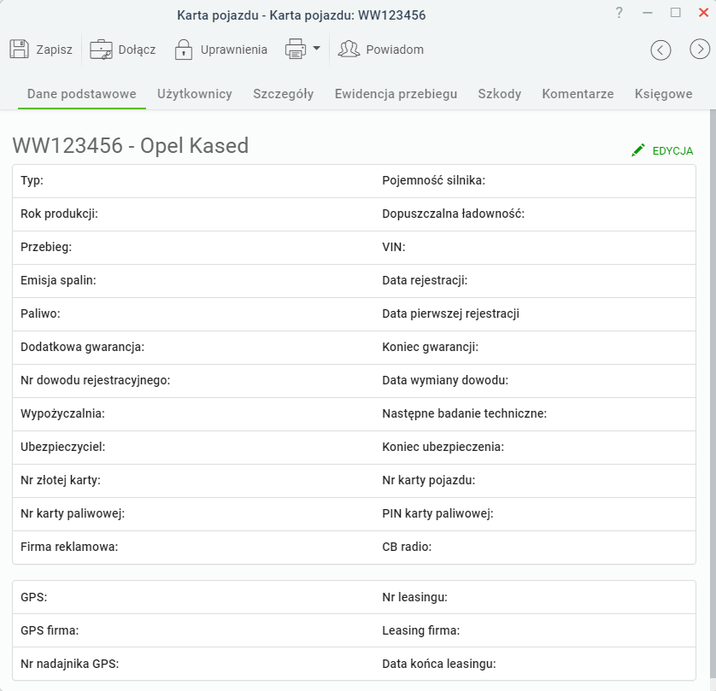Open the Szczegóły tab

click(283, 94)
